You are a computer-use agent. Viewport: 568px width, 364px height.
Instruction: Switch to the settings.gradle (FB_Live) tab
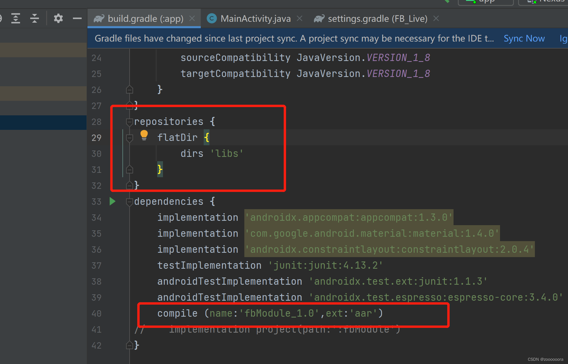pos(377,19)
